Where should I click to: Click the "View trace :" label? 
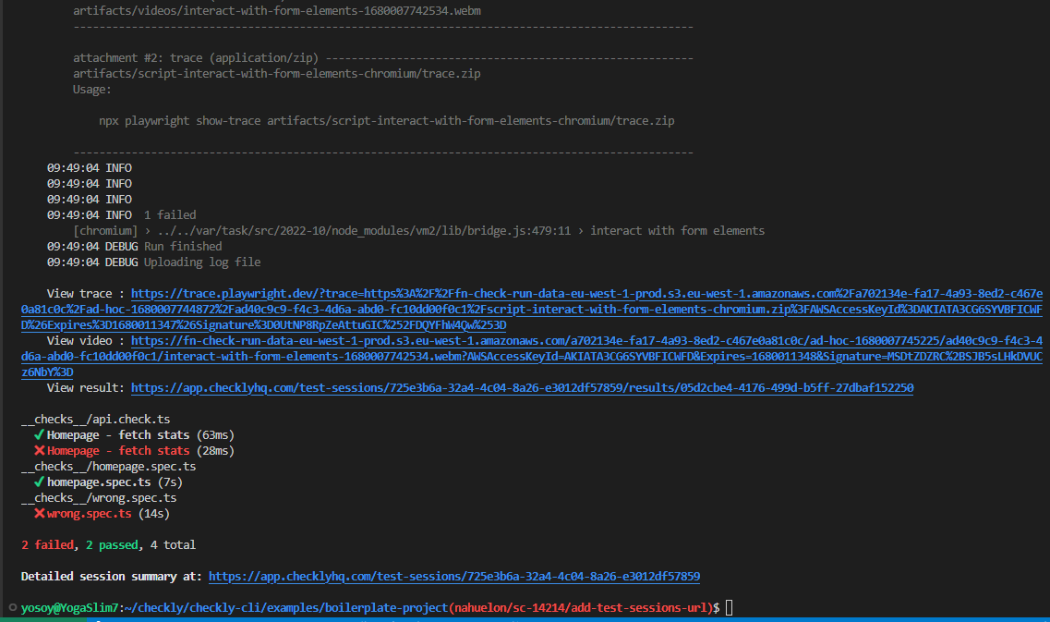point(86,294)
